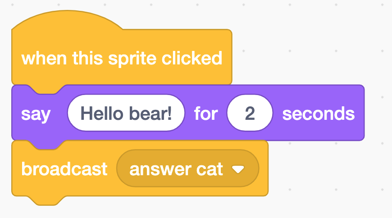Click the word "seconds" on the say block
This screenshot has height=218, width=392.
tap(318, 114)
